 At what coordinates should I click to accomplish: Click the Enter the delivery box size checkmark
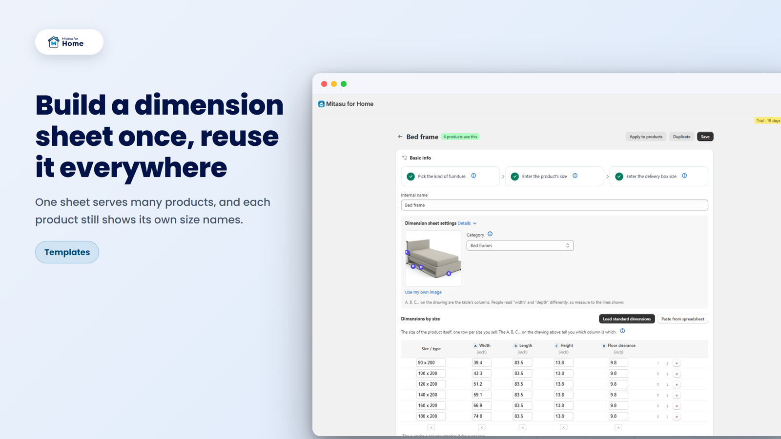point(619,177)
